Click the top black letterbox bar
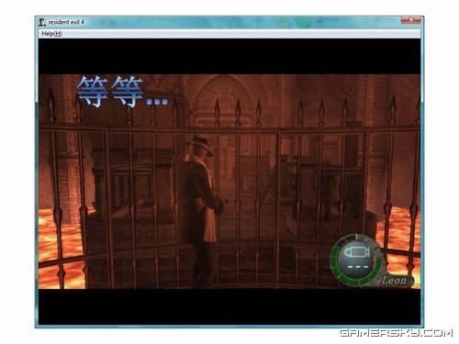Image resolution: width=459 pixels, height=344 pixels. point(229,56)
